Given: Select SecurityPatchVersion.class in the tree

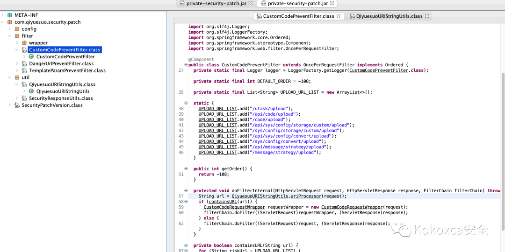Looking at the screenshot, I should coord(52,105).
